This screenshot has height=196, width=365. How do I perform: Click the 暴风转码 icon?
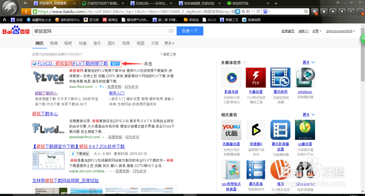tap(280, 77)
